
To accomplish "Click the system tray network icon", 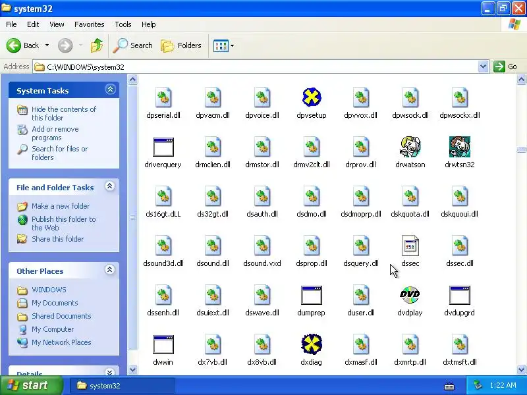I will (478, 385).
